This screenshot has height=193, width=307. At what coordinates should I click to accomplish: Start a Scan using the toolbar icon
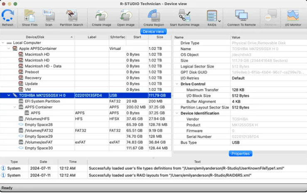[49, 16]
